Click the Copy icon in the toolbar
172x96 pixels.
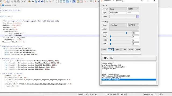(x=15, y=1)
